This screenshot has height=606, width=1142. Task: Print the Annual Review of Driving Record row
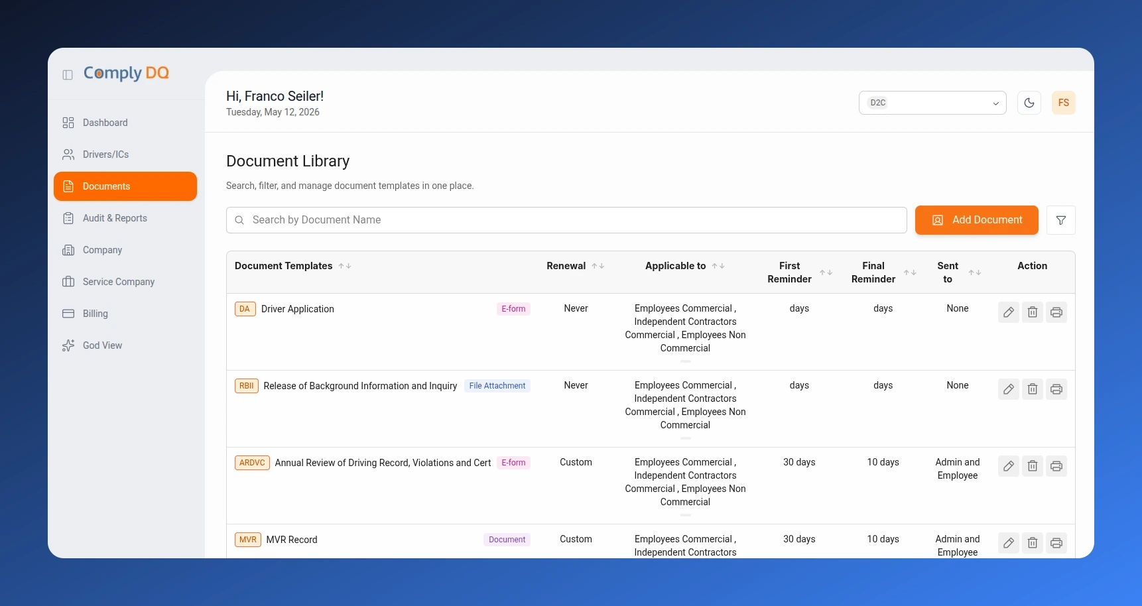point(1056,466)
